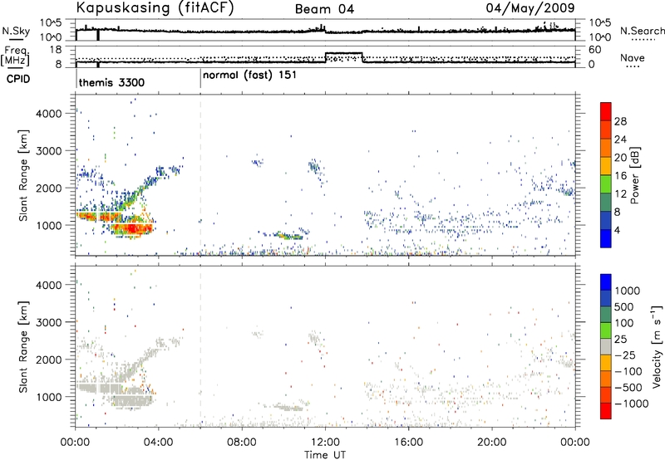Click the 'CPID' label
The width and height of the screenshot is (665, 460).
coord(18,79)
